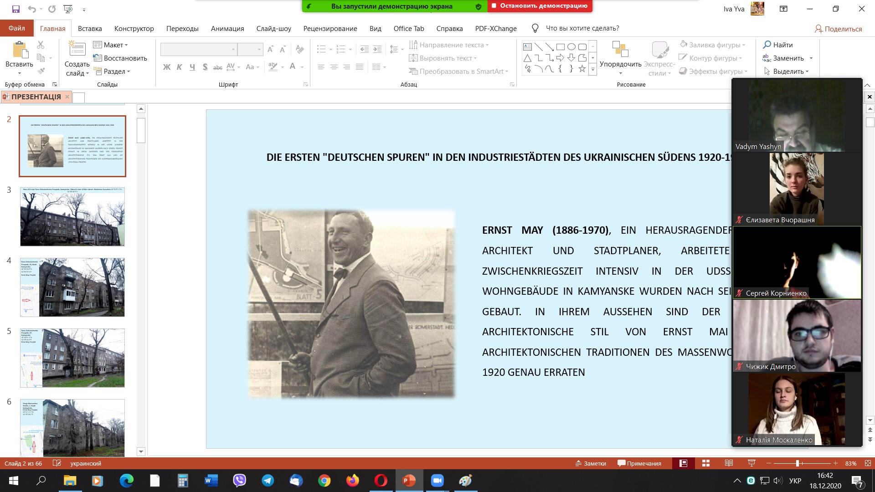
Task: Clear all formatting icon
Action: 299,49
